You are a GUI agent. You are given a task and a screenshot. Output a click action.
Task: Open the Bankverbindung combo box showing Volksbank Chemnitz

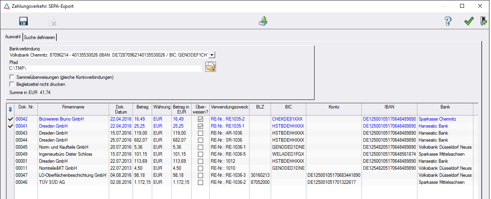[x=110, y=55]
